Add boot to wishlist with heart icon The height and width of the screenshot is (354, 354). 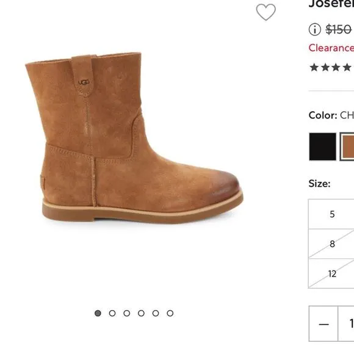pos(265,12)
